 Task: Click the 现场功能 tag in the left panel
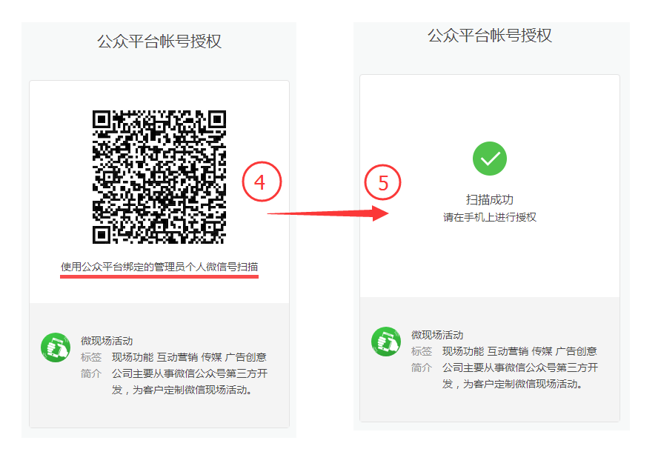(133, 357)
